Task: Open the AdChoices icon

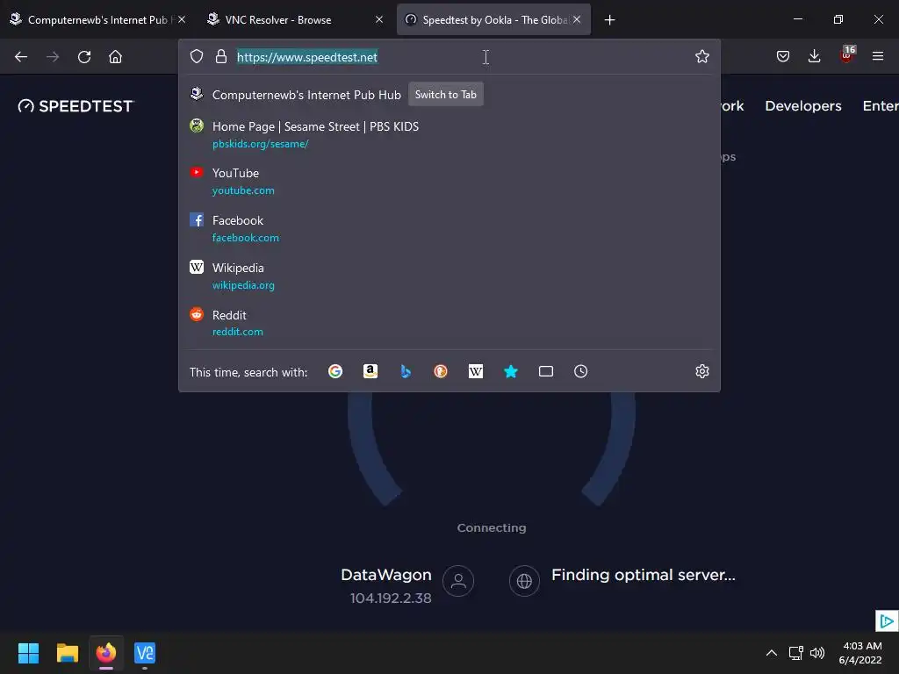Action: (x=887, y=620)
